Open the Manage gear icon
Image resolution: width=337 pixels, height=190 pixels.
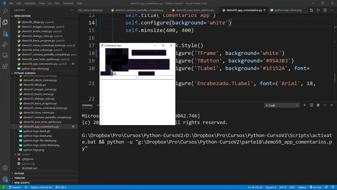pos(5,179)
